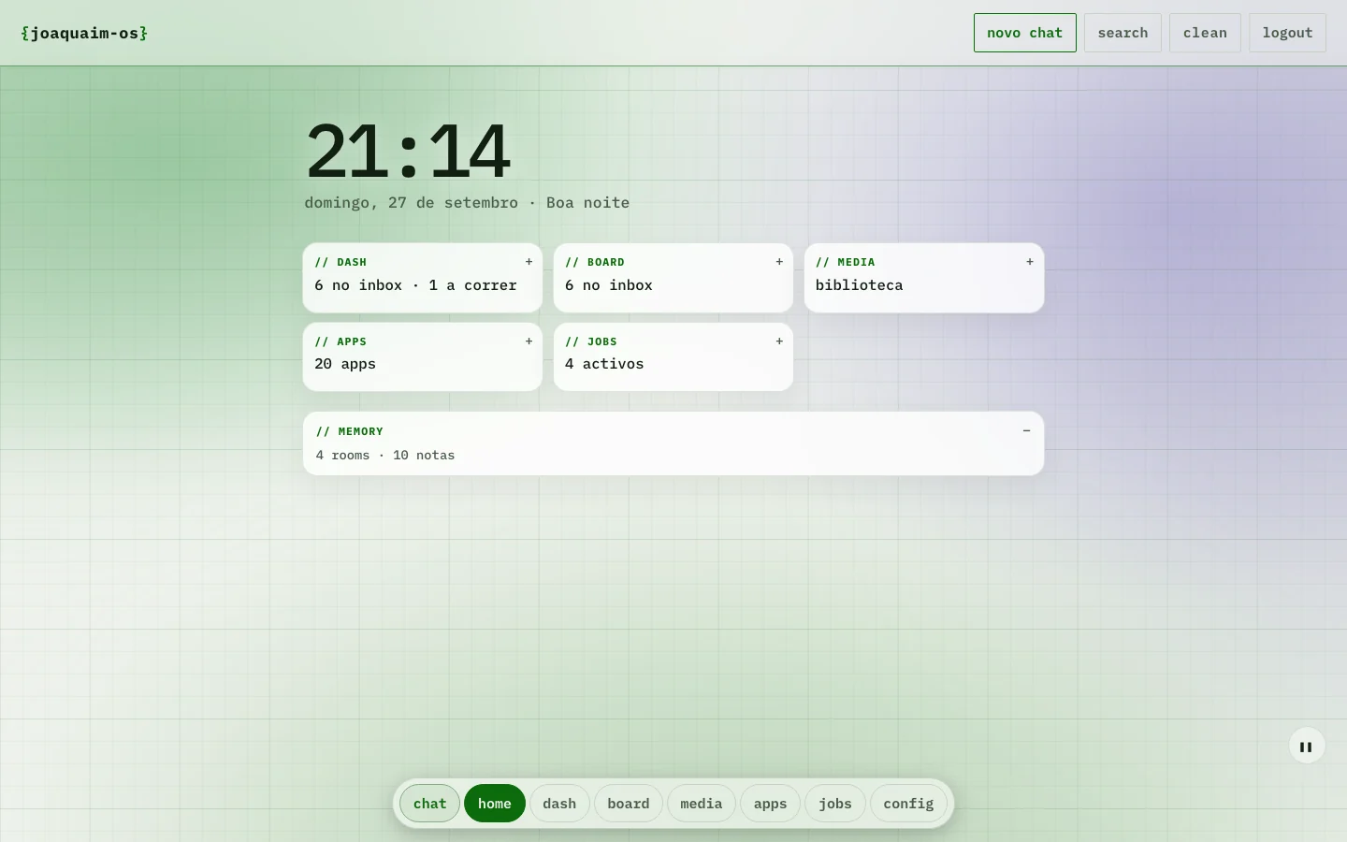
Task: Open the jobs tab
Action: 835,804
